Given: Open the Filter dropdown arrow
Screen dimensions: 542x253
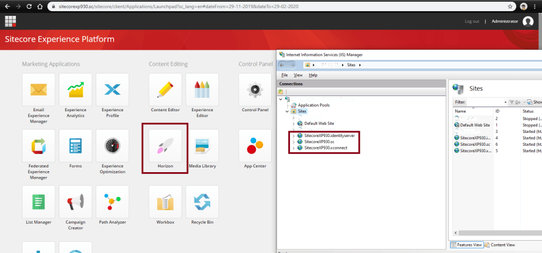Looking at the screenshot, I should pyautogui.click(x=505, y=102).
